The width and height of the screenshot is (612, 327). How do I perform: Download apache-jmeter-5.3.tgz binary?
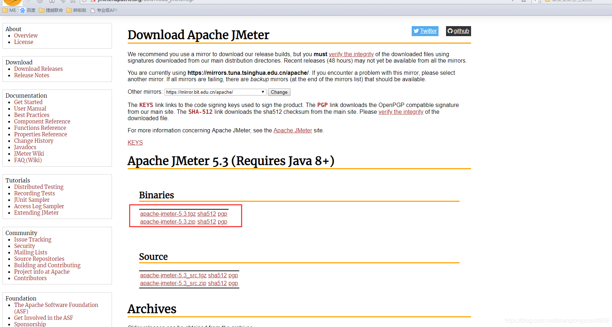pyautogui.click(x=168, y=214)
